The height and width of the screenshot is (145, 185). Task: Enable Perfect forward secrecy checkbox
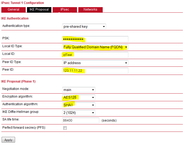pyautogui.click(x=65, y=128)
